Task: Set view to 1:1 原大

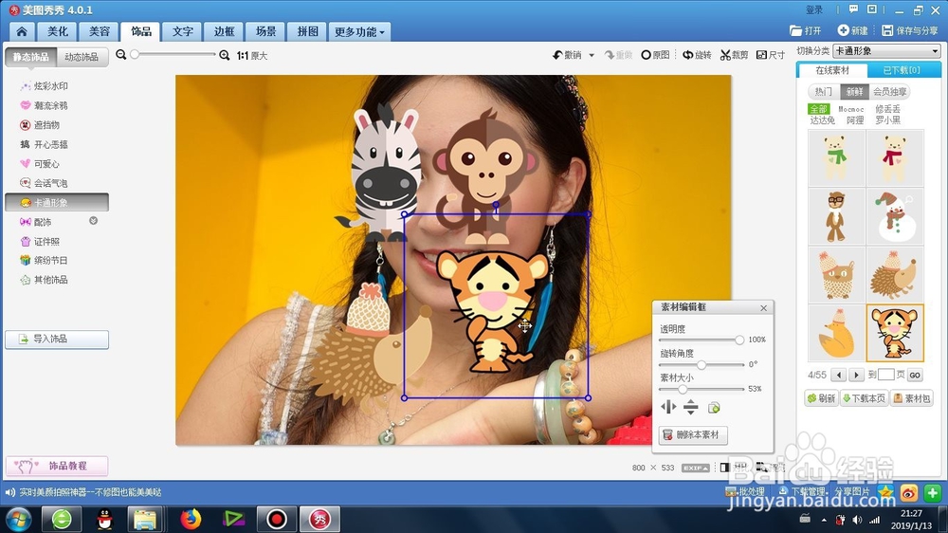Action: [x=251, y=56]
